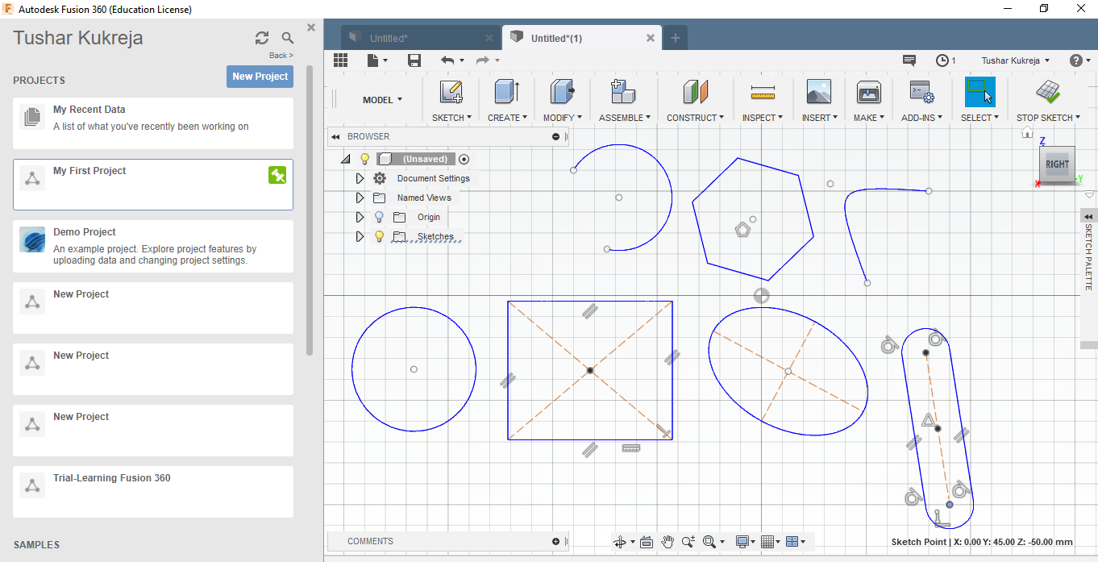This screenshot has width=1098, height=562.
Task: Click the Create extrude box icon
Action: pyautogui.click(x=507, y=92)
